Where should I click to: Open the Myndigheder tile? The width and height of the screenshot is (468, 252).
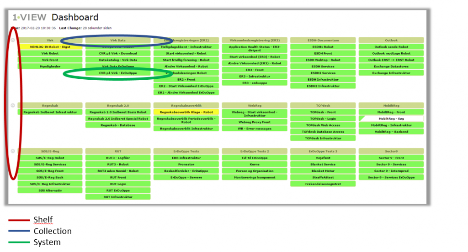pyautogui.click(x=50, y=67)
